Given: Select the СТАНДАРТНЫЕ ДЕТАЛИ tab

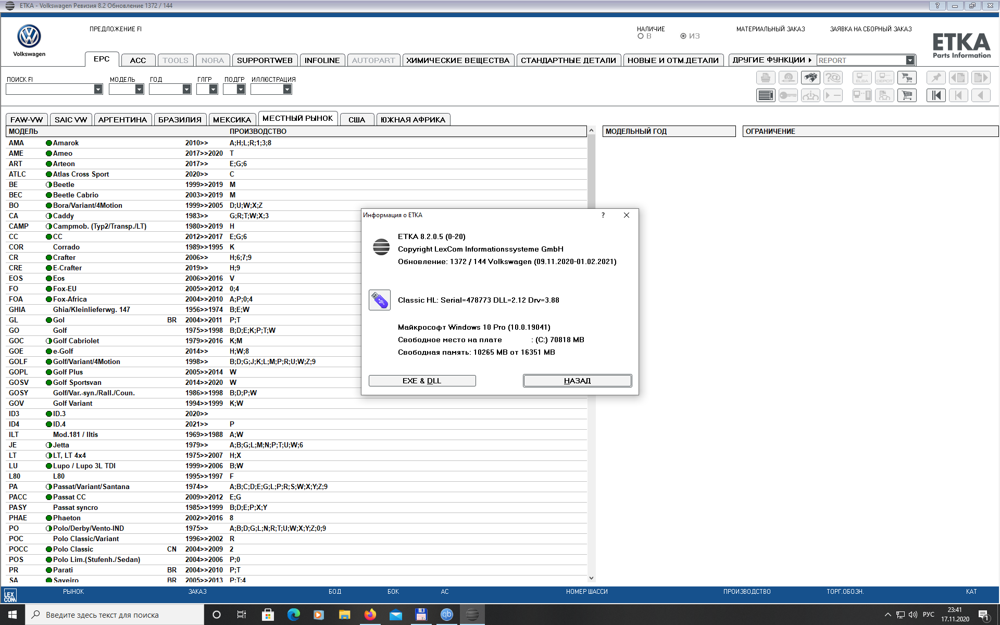Looking at the screenshot, I should tap(568, 60).
